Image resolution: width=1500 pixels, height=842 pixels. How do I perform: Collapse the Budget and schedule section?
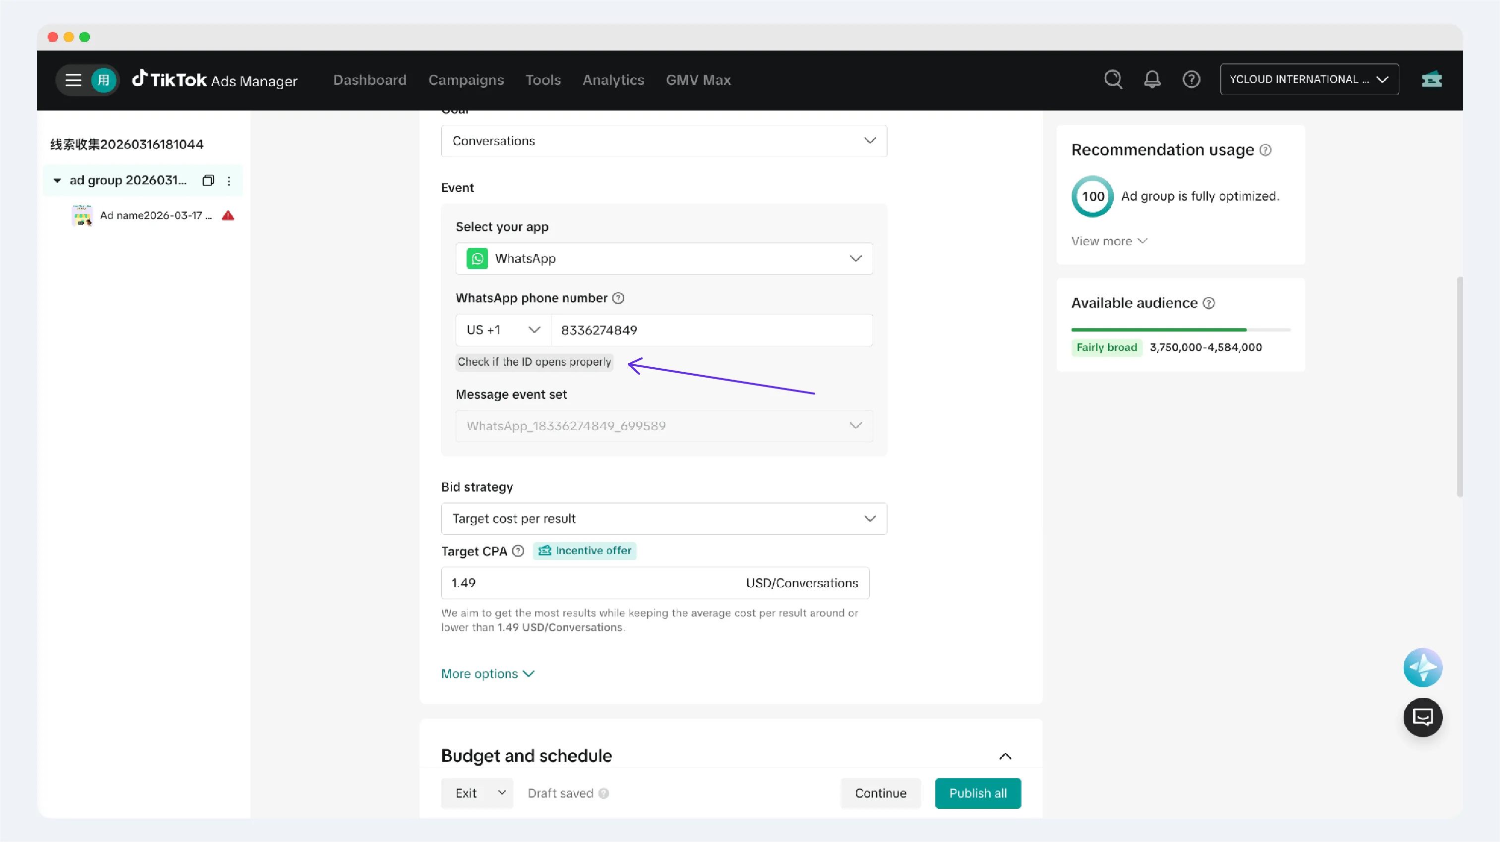pos(1005,756)
